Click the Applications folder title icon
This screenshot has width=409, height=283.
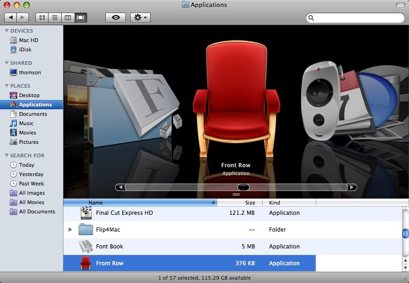[x=186, y=5]
